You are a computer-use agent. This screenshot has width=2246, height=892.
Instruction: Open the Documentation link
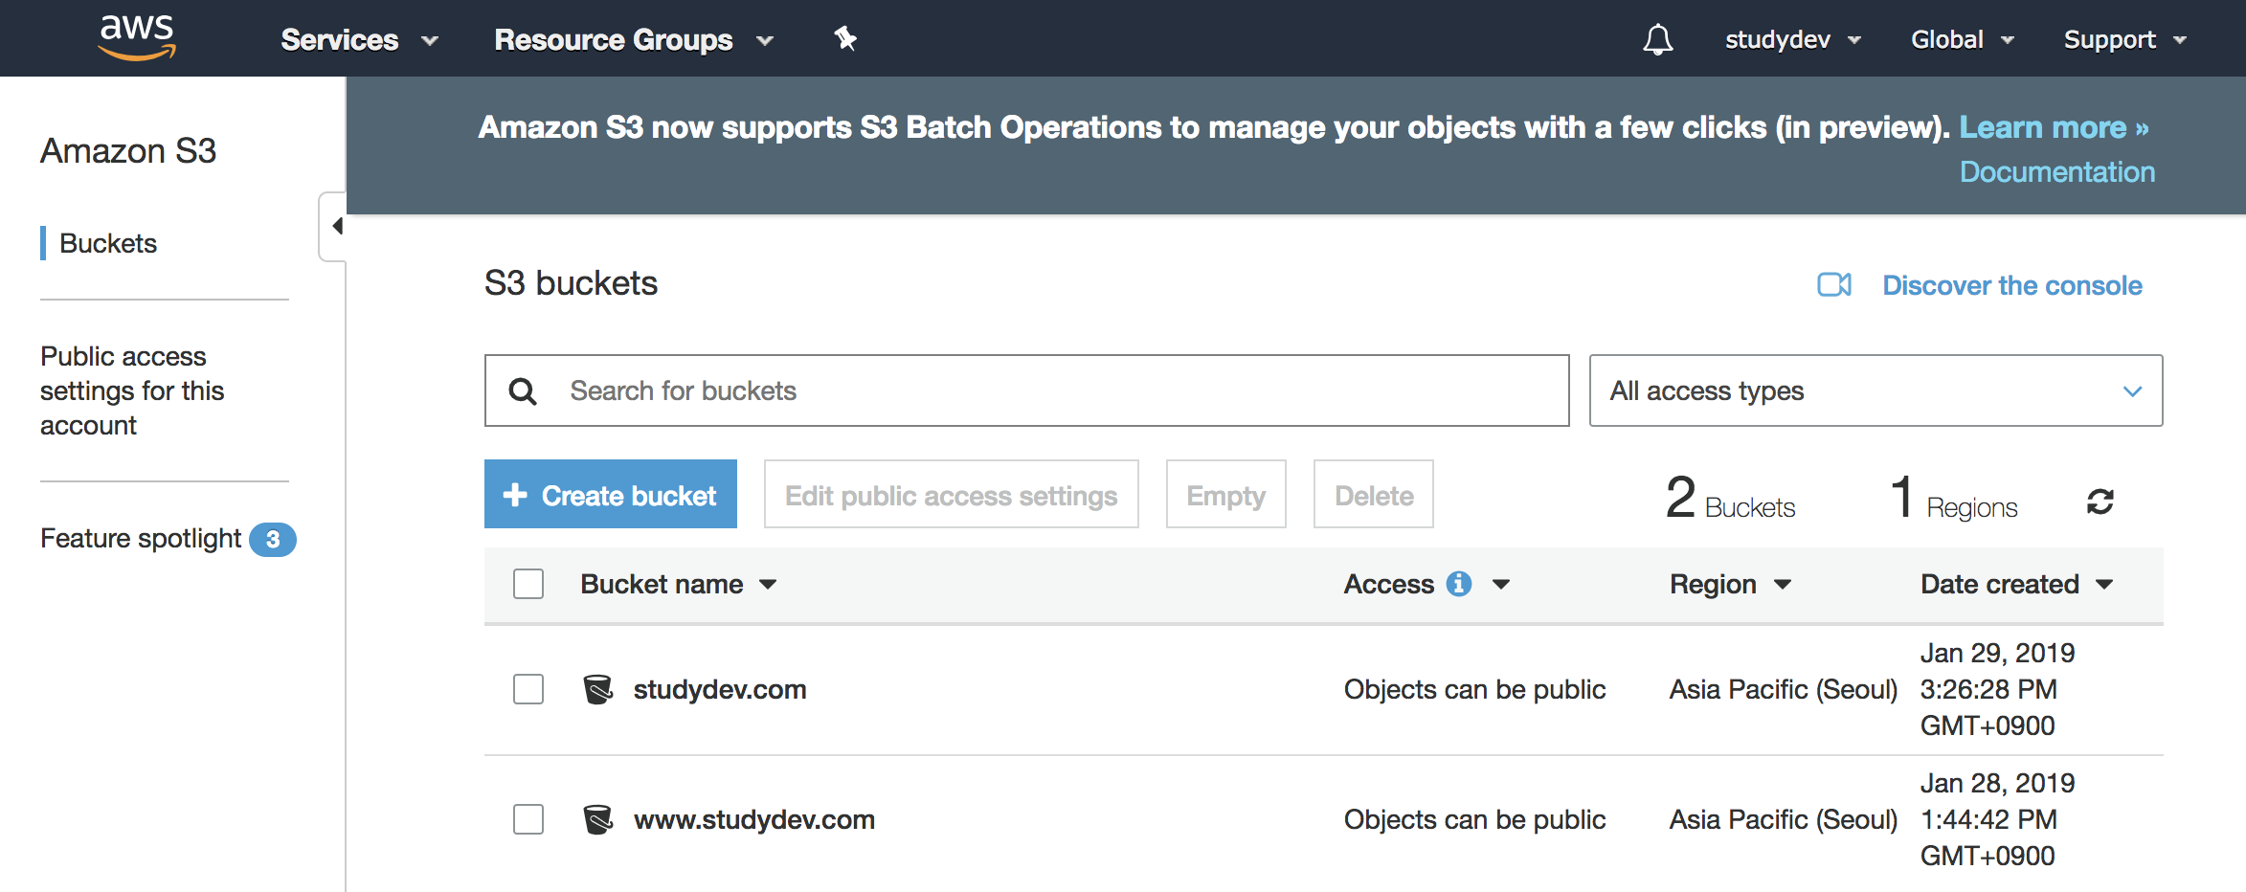(x=2057, y=171)
